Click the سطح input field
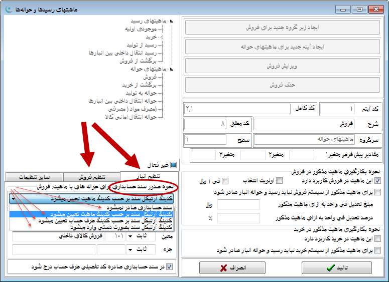Image resolution: width=389 pixels, height=282 pixels. 205,140
